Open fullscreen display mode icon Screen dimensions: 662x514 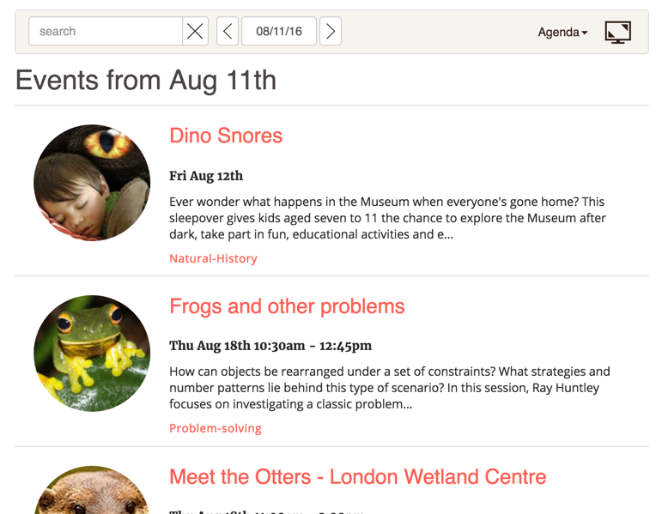point(617,32)
